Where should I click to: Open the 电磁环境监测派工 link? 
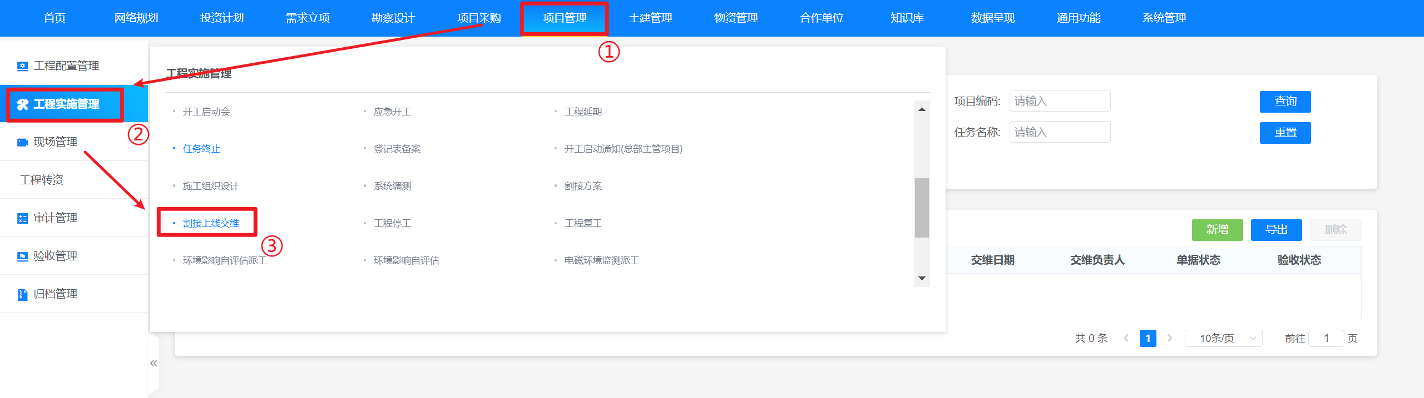point(602,260)
